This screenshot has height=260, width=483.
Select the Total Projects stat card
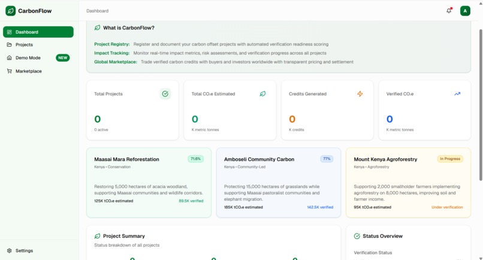133,110
